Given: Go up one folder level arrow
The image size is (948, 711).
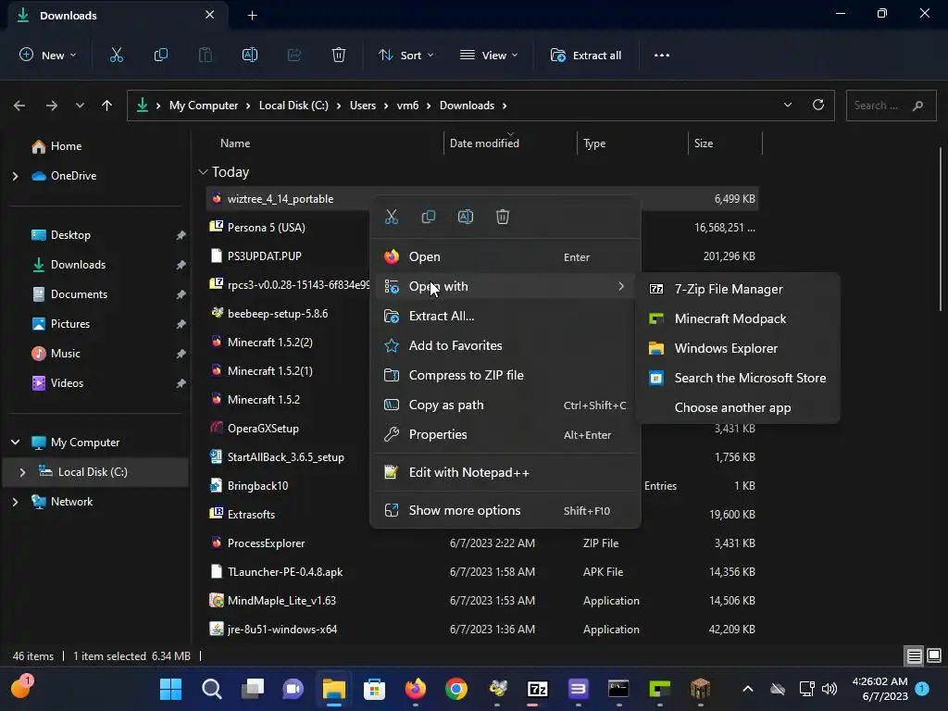Looking at the screenshot, I should (107, 106).
